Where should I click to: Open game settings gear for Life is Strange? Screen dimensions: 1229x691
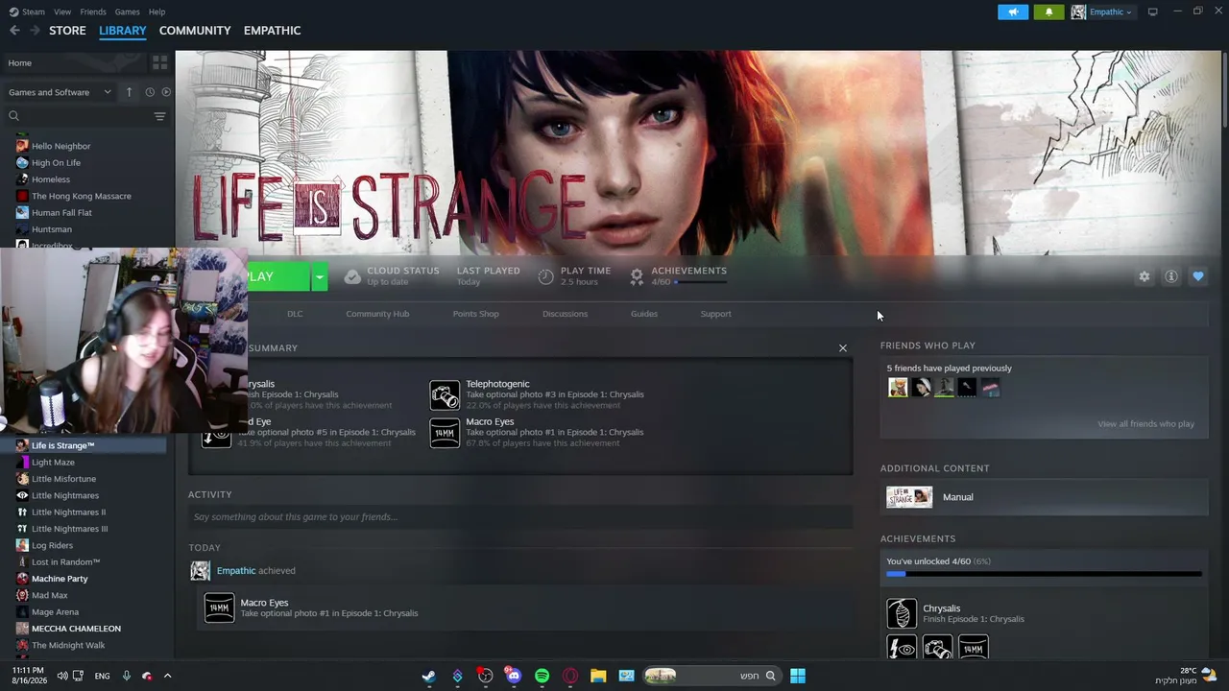(x=1144, y=276)
